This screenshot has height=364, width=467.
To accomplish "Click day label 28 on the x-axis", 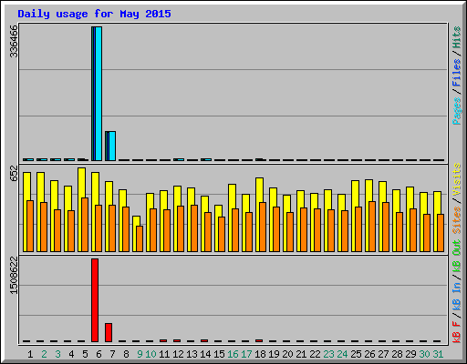I will point(397,354).
